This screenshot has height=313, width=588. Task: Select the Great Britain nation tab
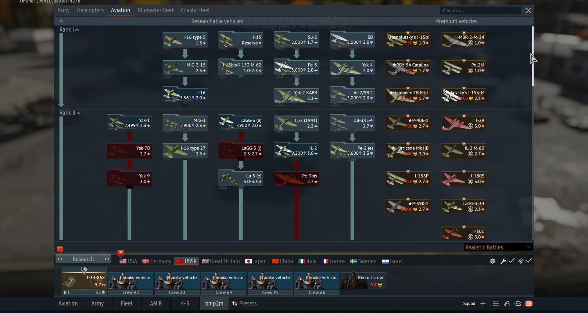[x=221, y=261]
